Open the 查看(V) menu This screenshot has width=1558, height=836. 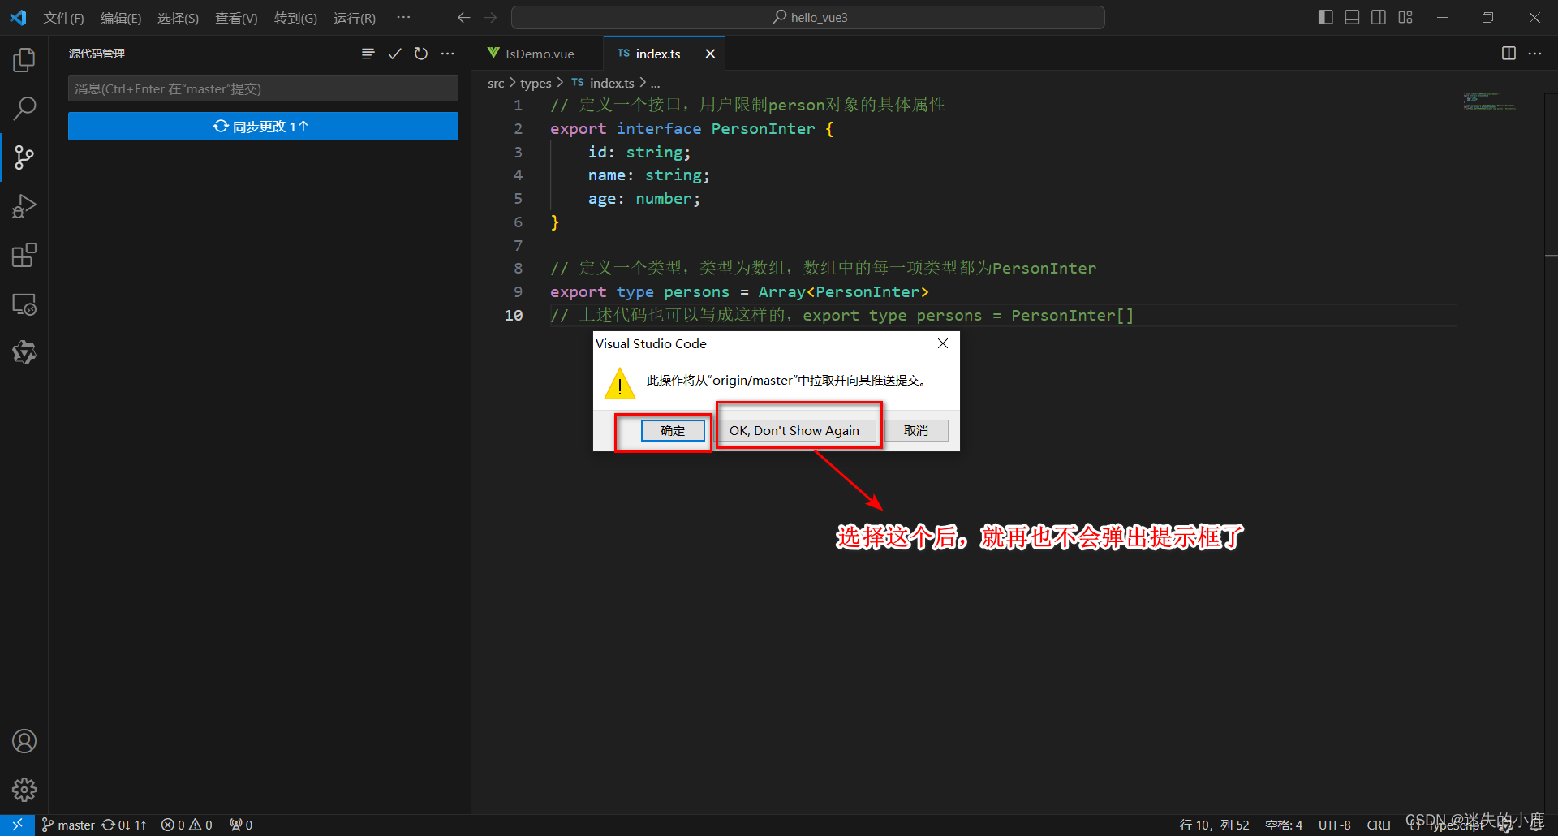point(236,18)
